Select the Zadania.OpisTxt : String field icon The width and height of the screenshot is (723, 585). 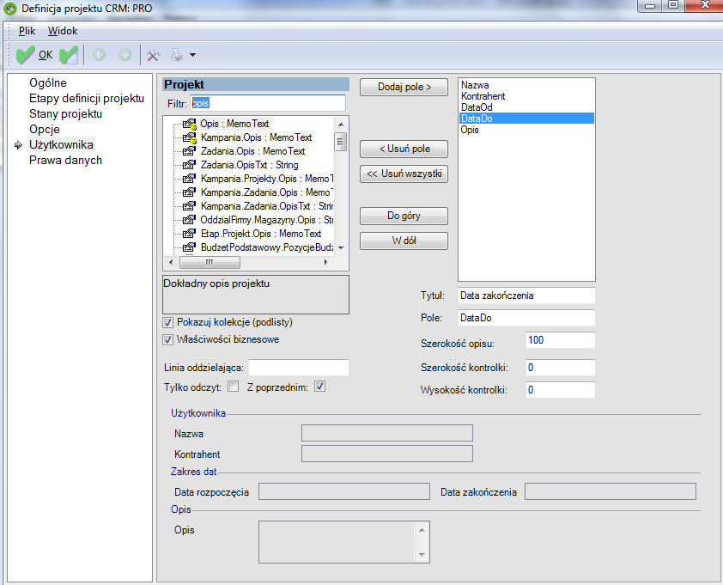click(x=189, y=165)
